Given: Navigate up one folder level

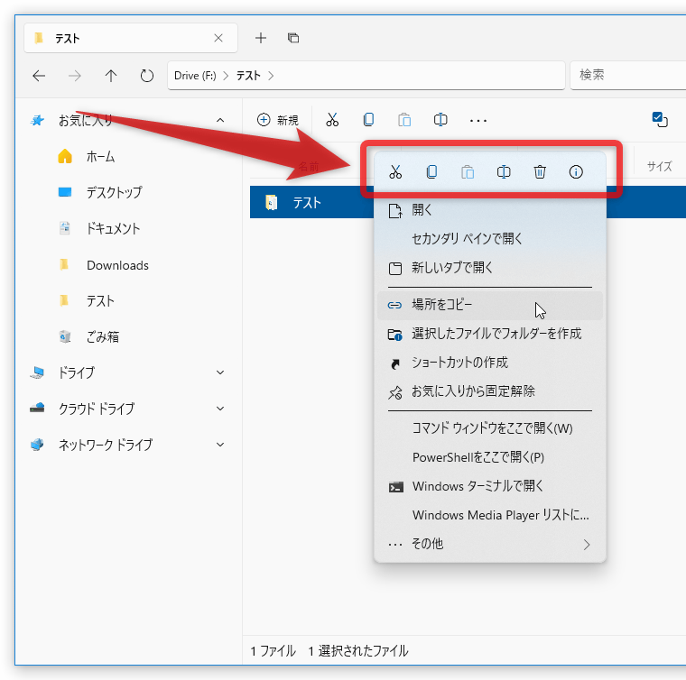Looking at the screenshot, I should (x=111, y=76).
